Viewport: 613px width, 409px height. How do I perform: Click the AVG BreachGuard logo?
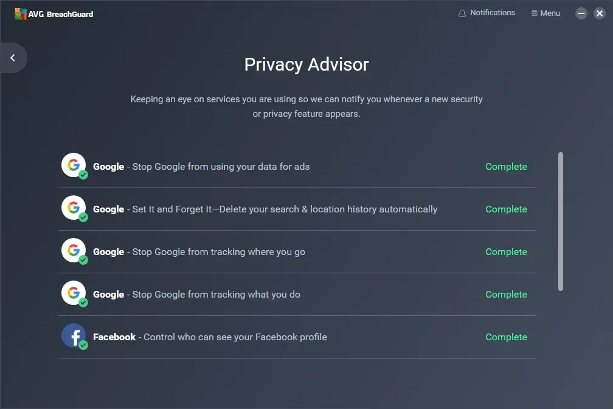54,14
